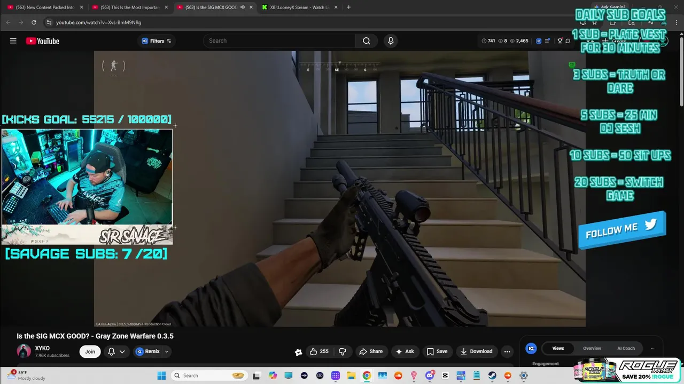
Task: Click the '7.96K subscribers' text
Action: (x=52, y=356)
